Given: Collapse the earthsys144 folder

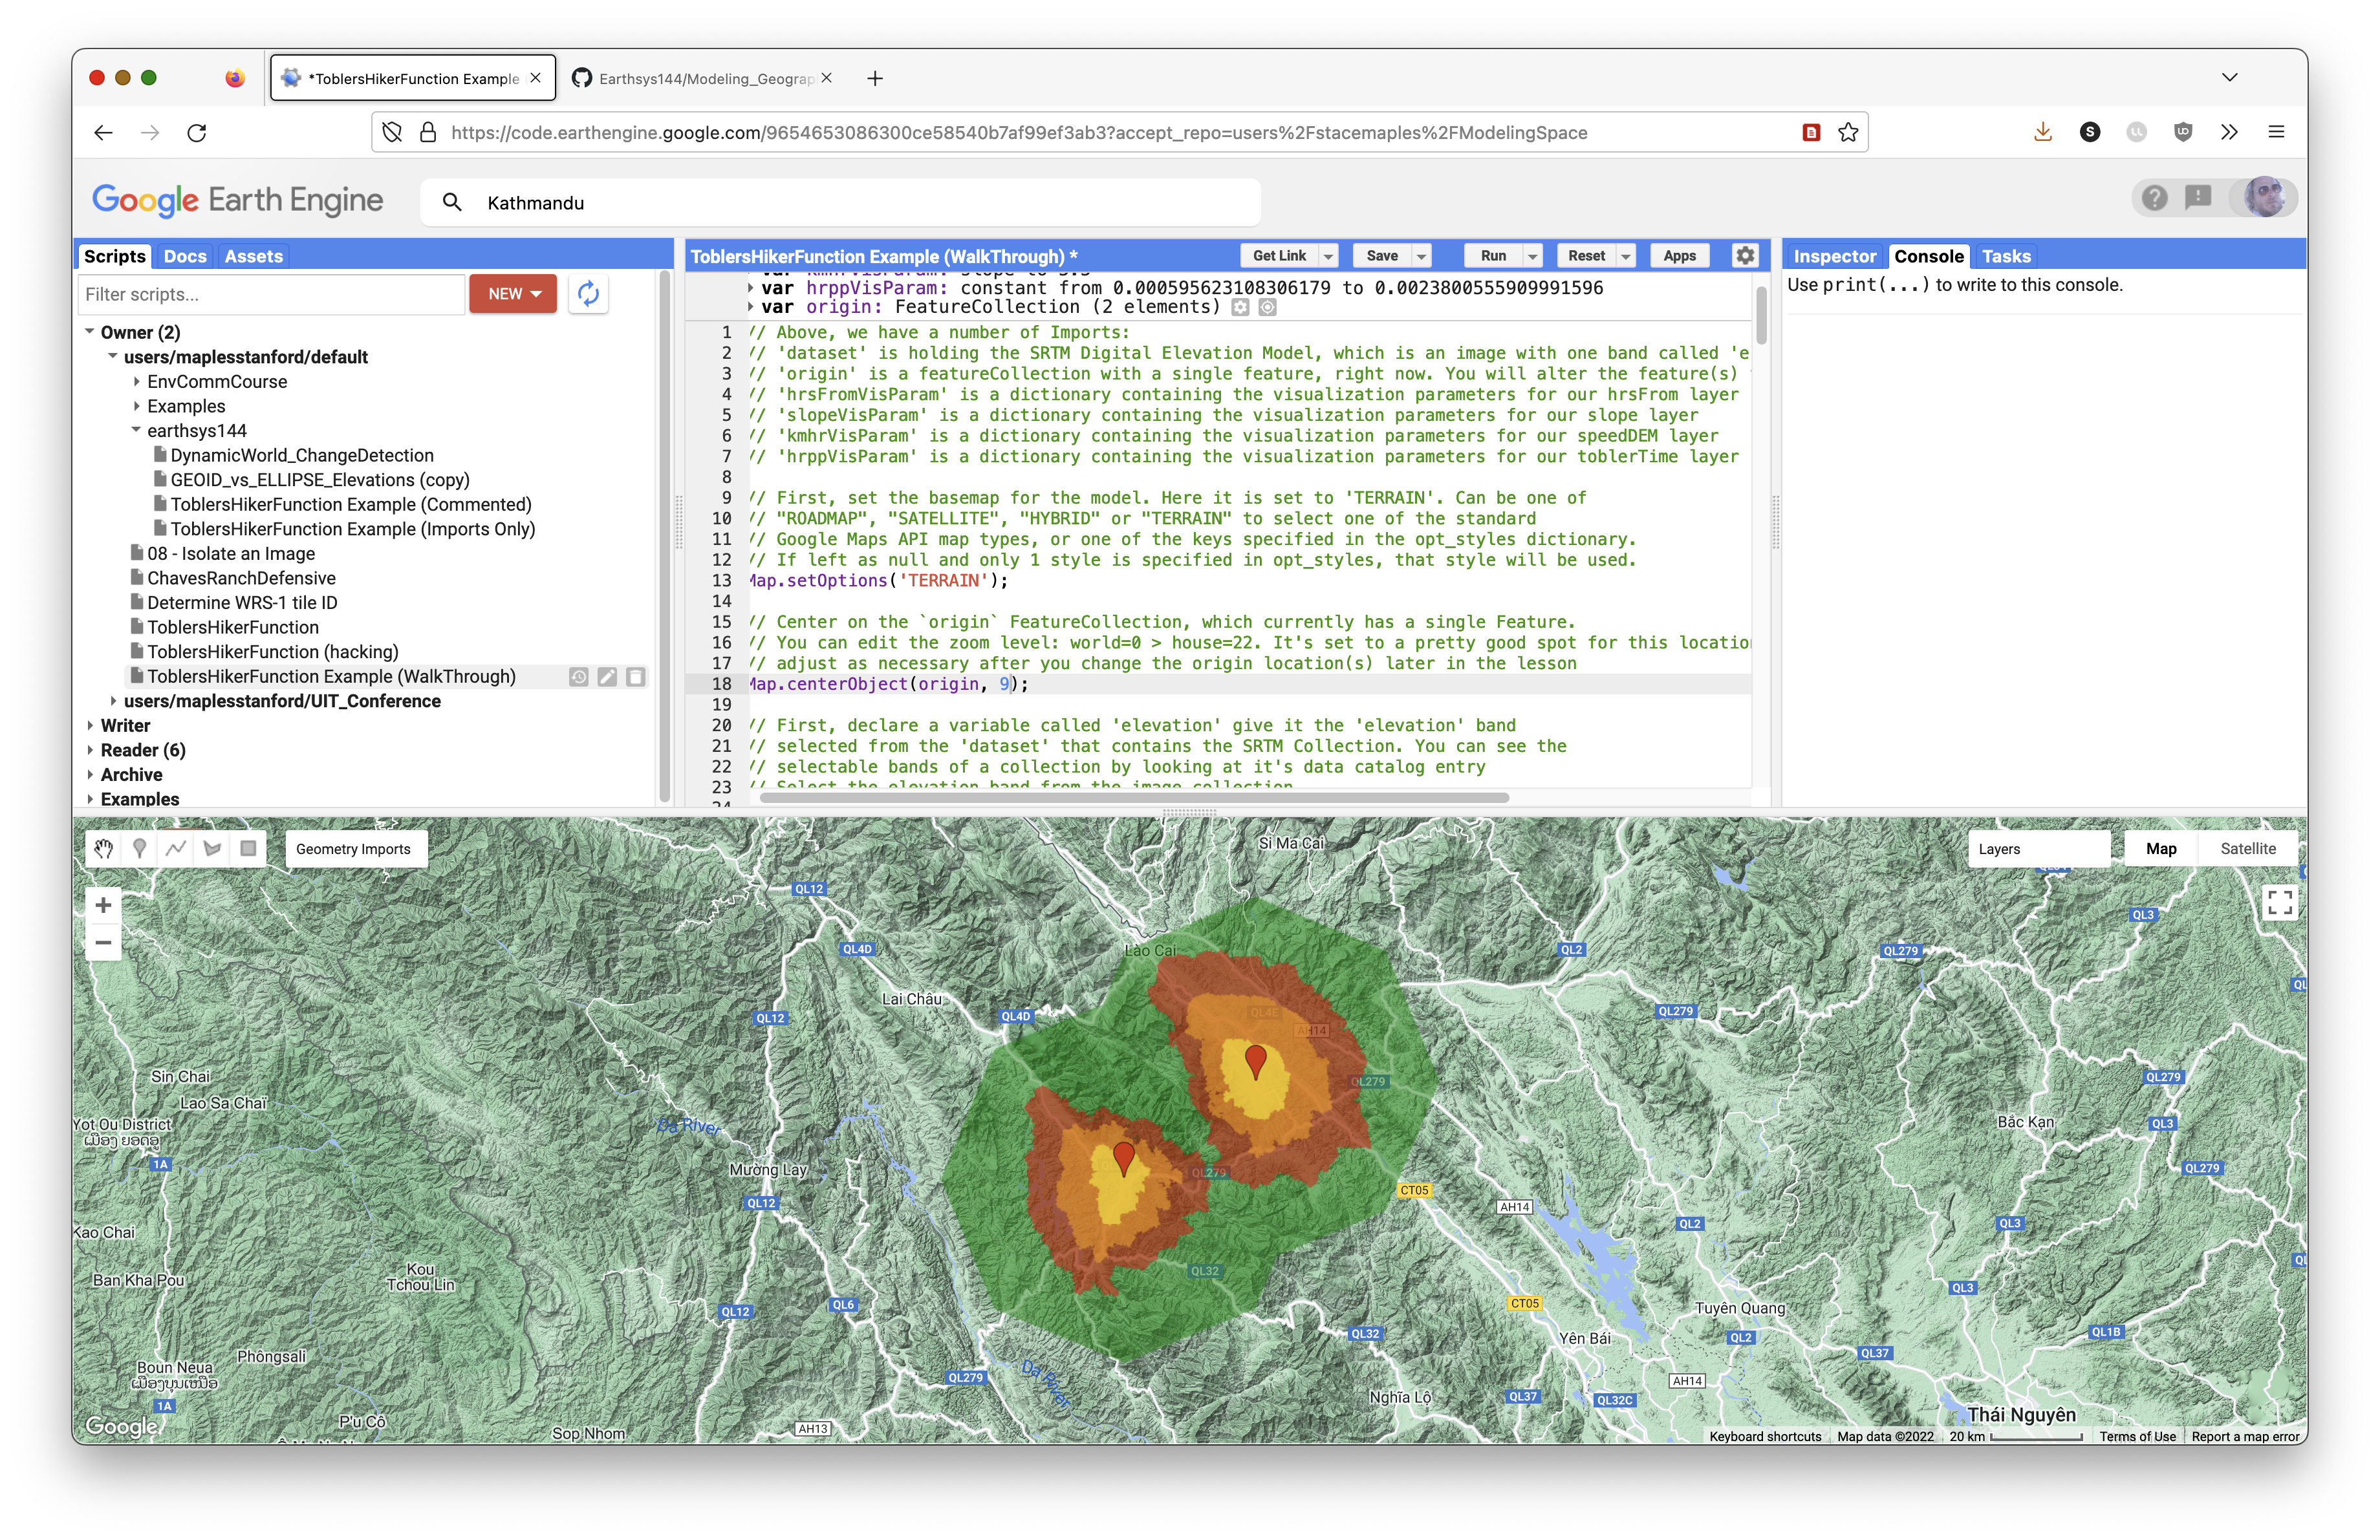Looking at the screenshot, I should [x=136, y=430].
